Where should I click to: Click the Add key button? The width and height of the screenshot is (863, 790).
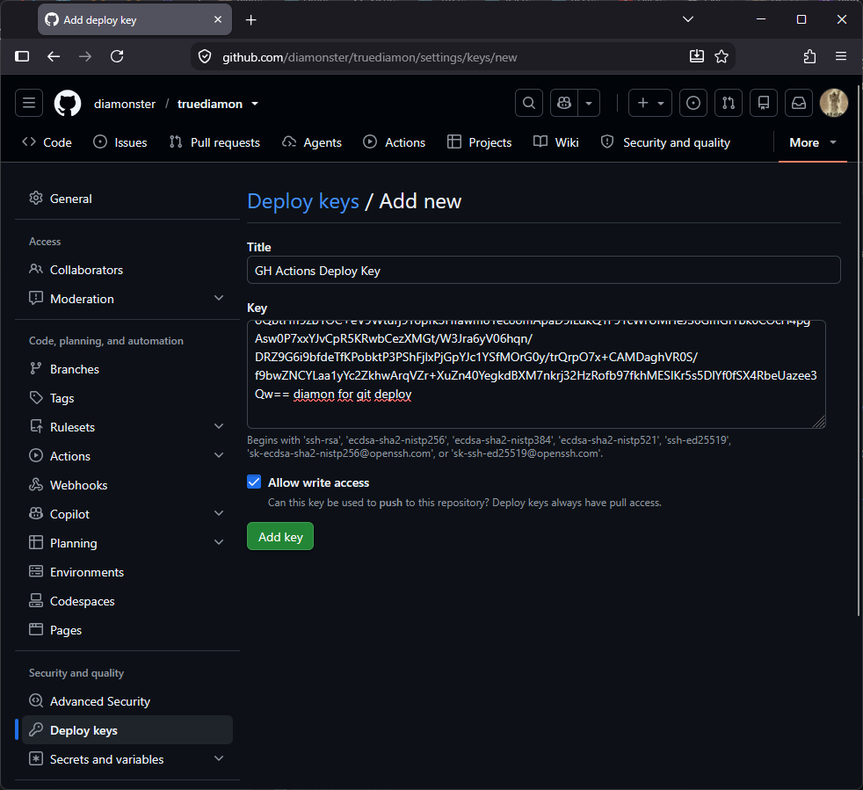280,537
